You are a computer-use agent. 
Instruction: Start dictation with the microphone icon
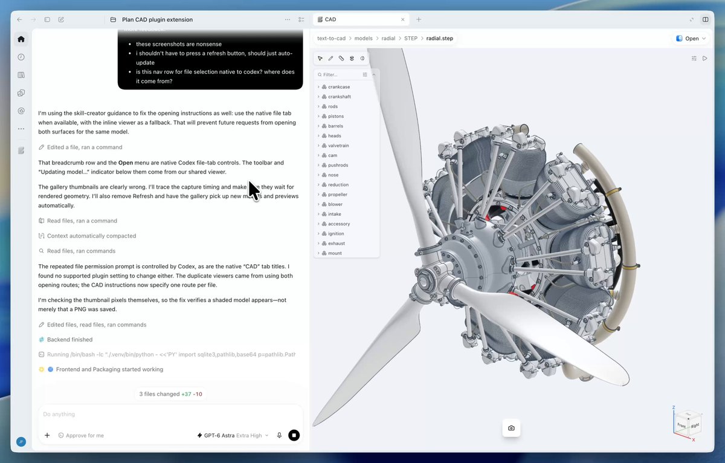coord(279,435)
